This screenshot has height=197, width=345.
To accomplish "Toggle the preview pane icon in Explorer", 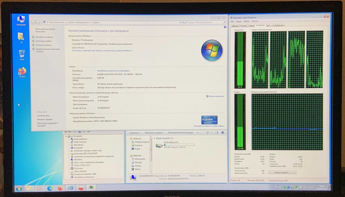I will pos(217,132).
